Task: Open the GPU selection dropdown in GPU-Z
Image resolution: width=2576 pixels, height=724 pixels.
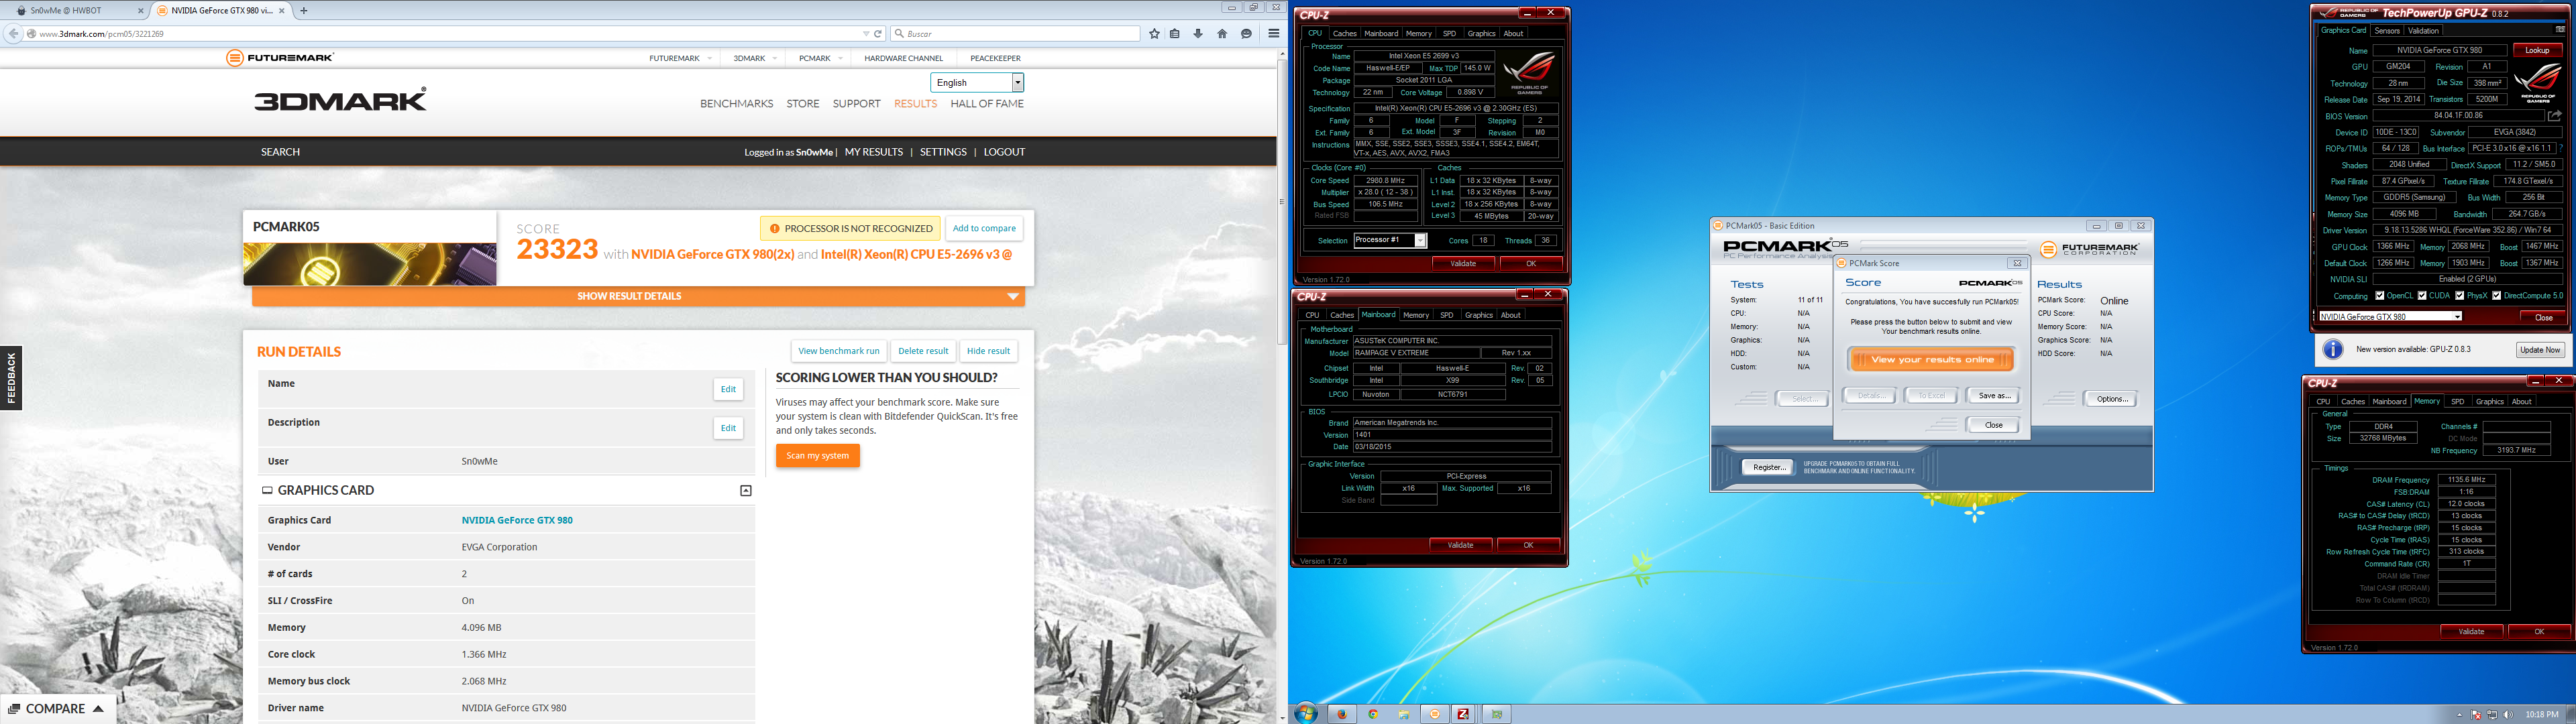Action: pos(2457,317)
